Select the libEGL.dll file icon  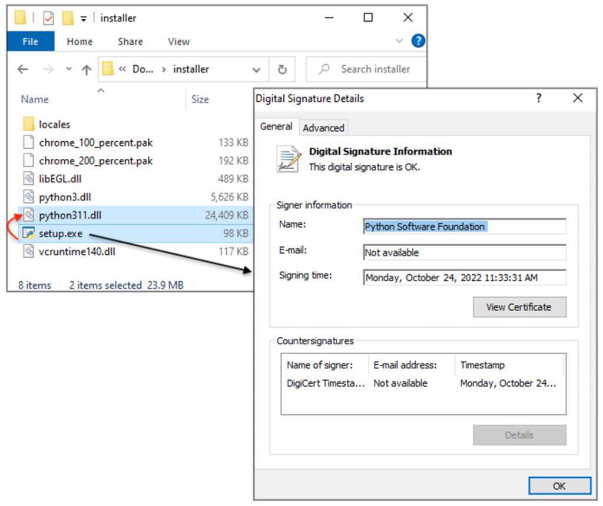tap(28, 178)
